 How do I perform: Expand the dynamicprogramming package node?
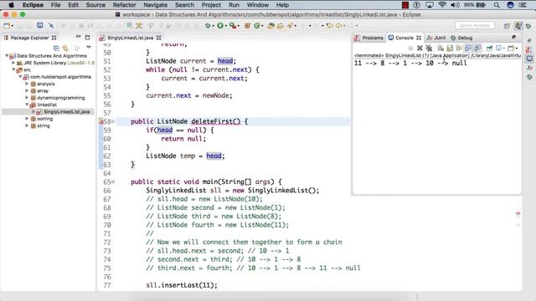click(x=27, y=98)
